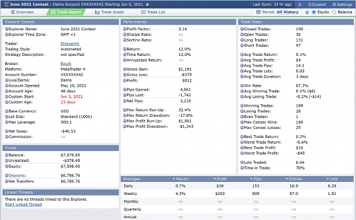Click the Daily row label in Averages
Screen dimensions: 356x220
point(128,186)
